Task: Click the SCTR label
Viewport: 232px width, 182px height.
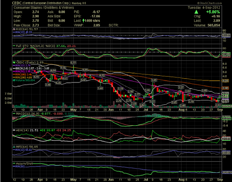Action: (113, 25)
